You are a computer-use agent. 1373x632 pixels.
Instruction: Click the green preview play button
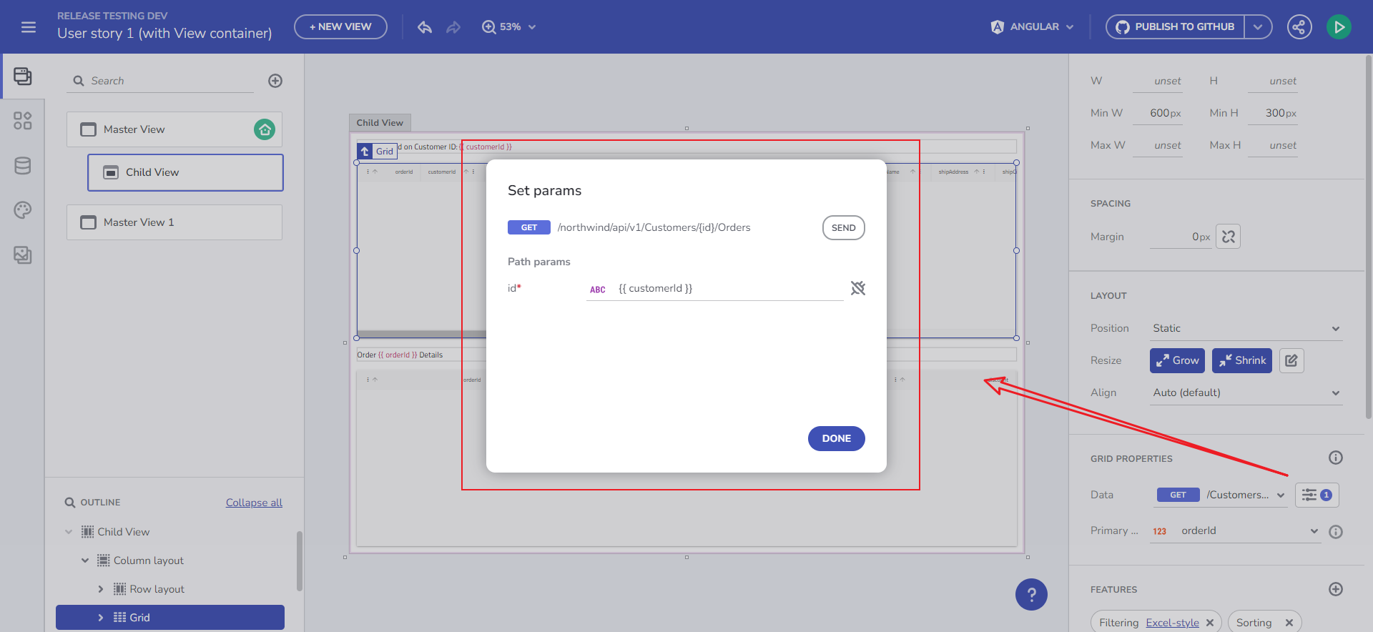coord(1339,27)
